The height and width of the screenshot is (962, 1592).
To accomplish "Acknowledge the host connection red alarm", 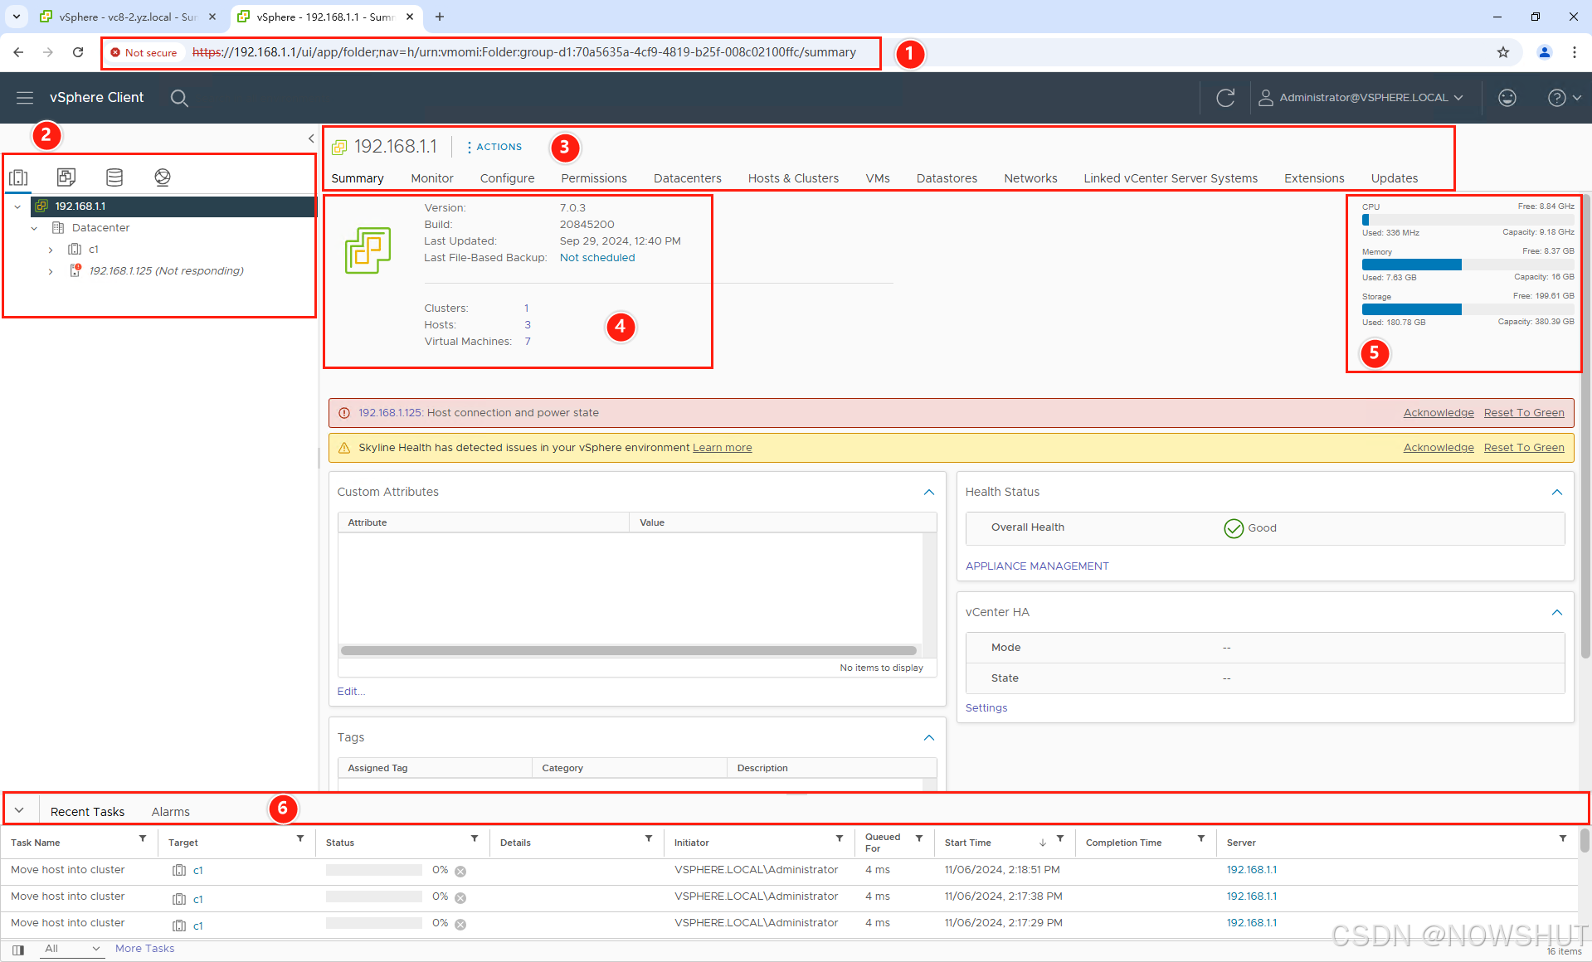I will pyautogui.click(x=1439, y=413).
